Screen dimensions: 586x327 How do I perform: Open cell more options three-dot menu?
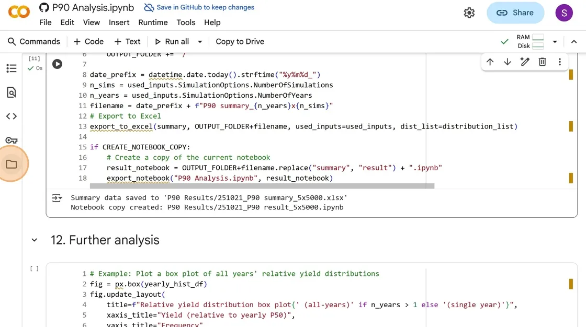click(559, 62)
